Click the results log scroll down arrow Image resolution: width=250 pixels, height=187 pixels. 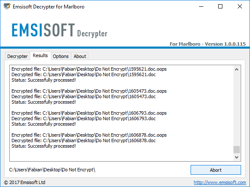(x=236, y=157)
